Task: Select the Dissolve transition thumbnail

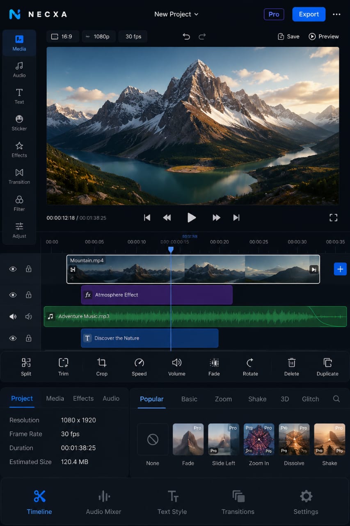Action: point(294,439)
